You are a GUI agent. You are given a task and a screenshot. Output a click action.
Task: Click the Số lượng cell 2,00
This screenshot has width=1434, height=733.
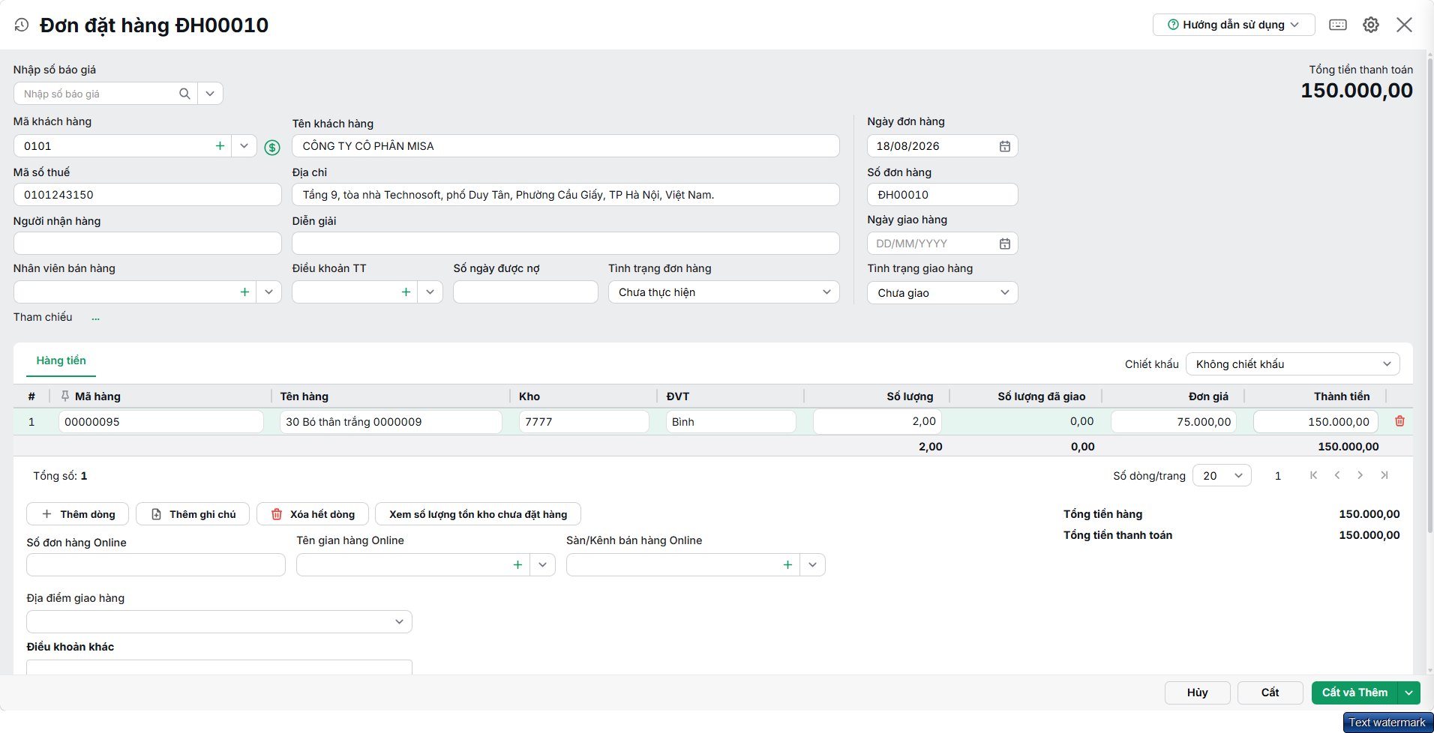[x=877, y=422]
